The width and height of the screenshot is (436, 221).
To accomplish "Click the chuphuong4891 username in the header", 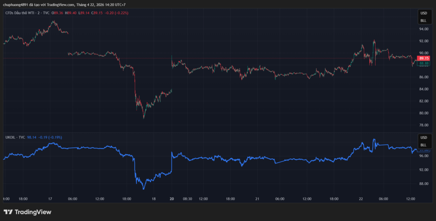I will pyautogui.click(x=15, y=5).
